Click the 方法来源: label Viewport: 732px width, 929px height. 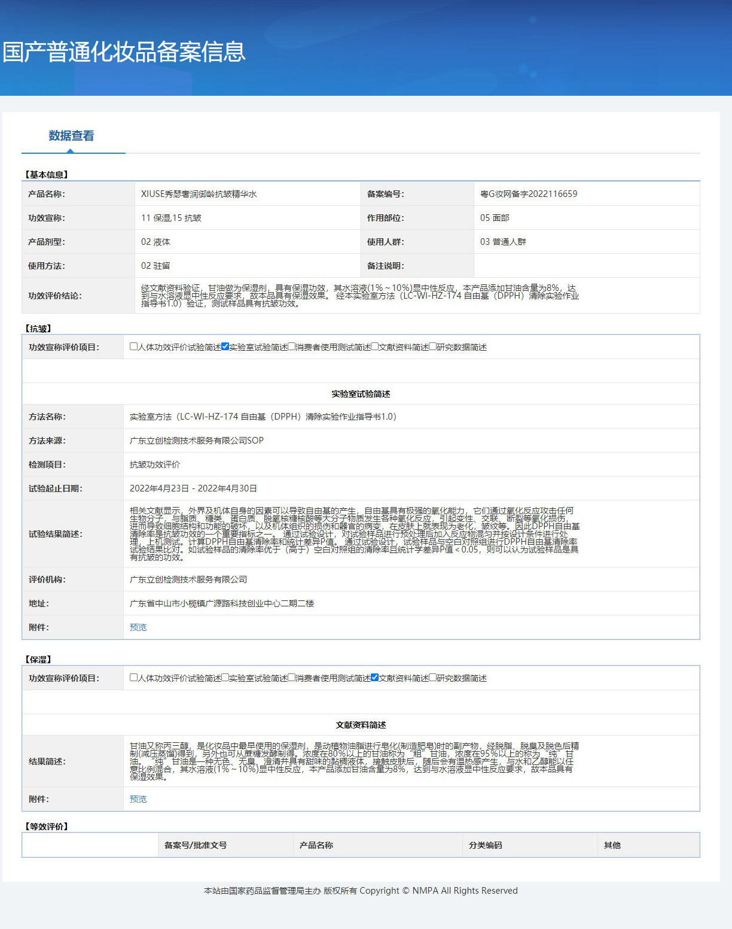coord(47,441)
